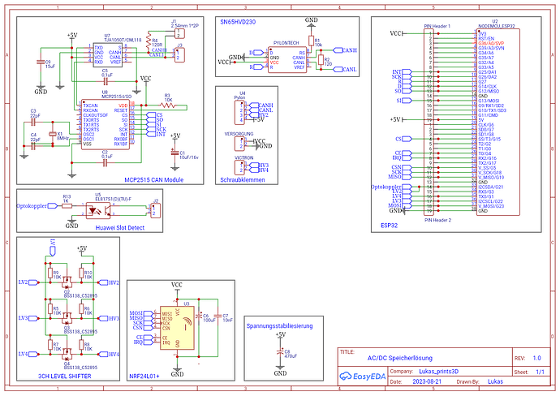Viewport: 560px width, 396px height.
Task: Select the U5 EL817S1 optocoupler symbol
Action: point(98,211)
